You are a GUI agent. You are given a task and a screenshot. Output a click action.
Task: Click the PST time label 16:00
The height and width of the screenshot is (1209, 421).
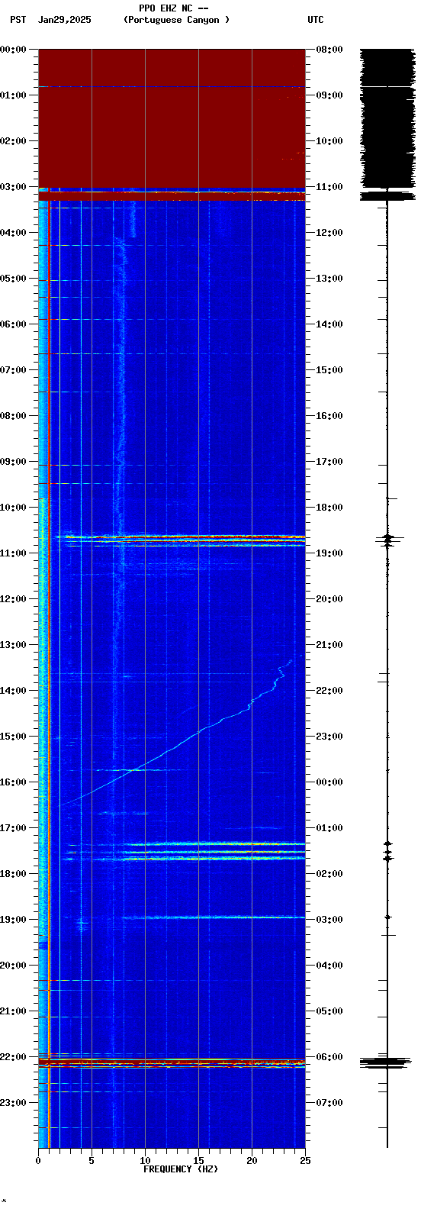pyautogui.click(x=14, y=782)
